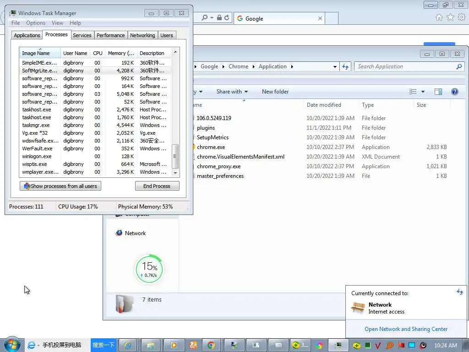Expand arrow between Google and Chrome

click(223, 66)
